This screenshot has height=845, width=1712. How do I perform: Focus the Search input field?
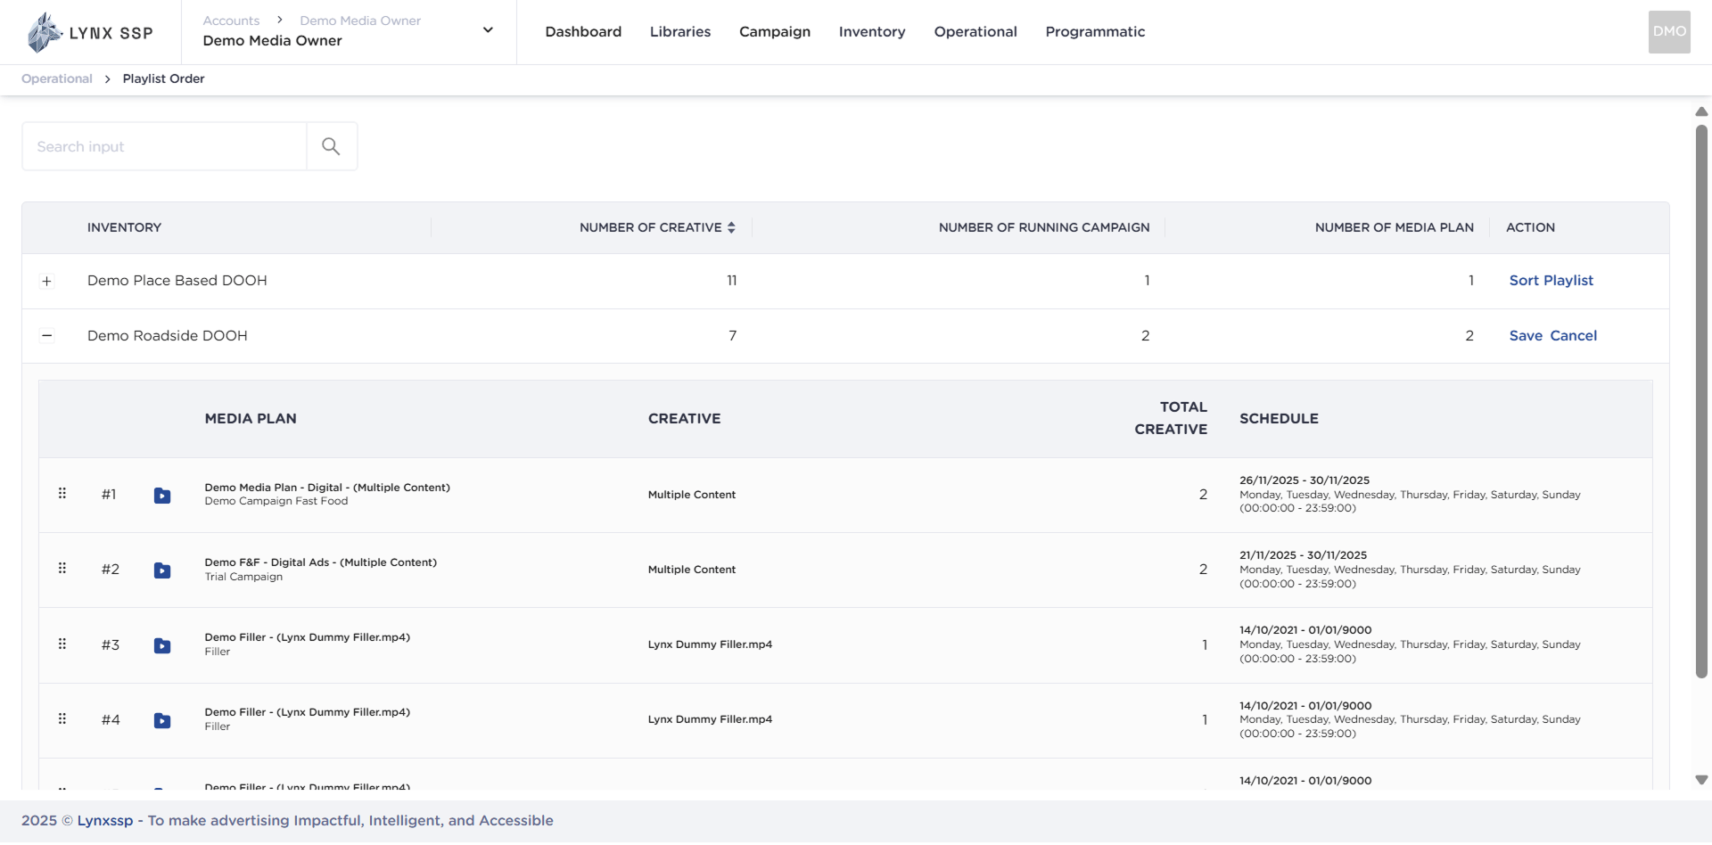pyautogui.click(x=164, y=146)
